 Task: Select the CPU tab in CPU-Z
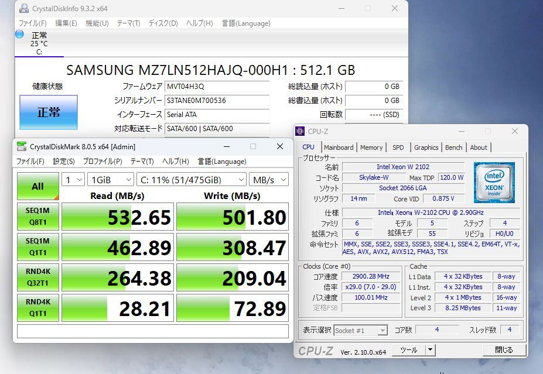click(x=308, y=147)
